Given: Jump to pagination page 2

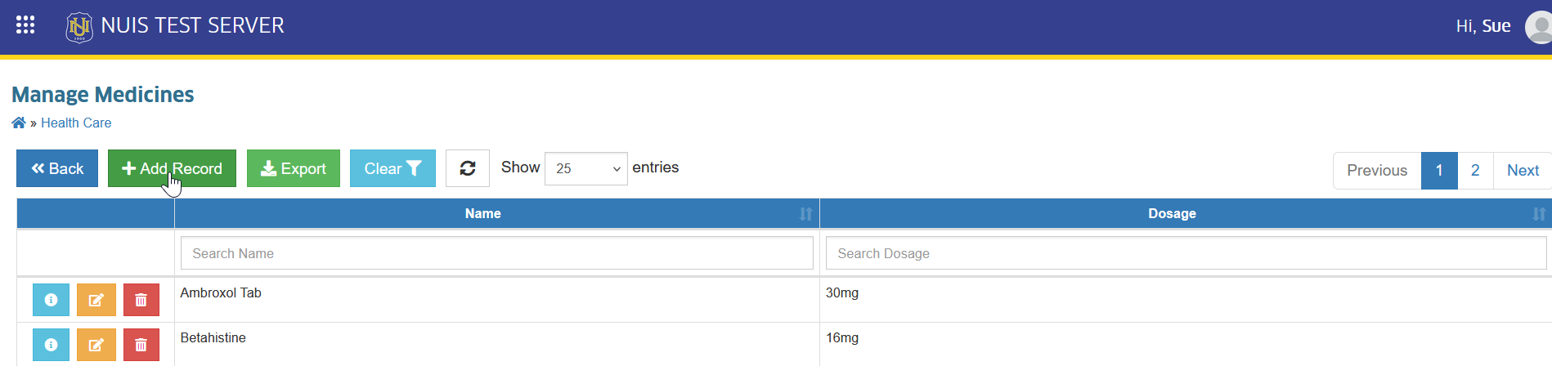Looking at the screenshot, I should (1475, 171).
